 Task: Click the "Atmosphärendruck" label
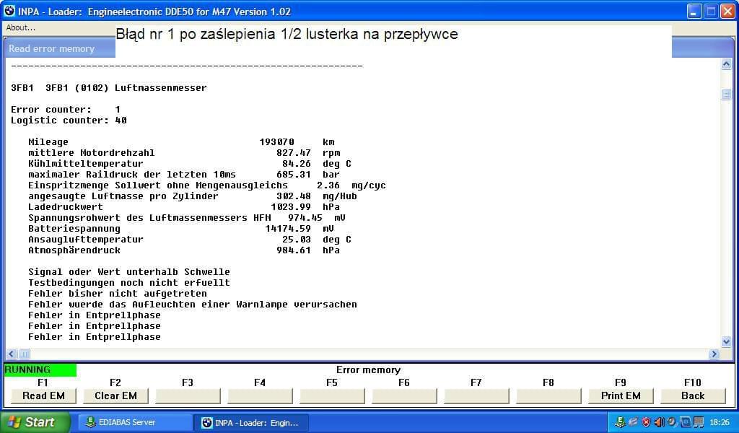coord(74,250)
